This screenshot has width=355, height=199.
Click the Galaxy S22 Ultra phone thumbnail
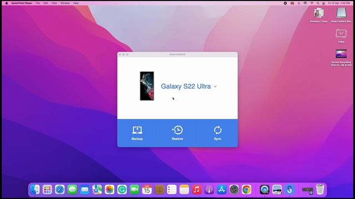[x=147, y=86]
